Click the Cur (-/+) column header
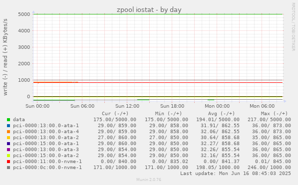 tap(115, 114)
